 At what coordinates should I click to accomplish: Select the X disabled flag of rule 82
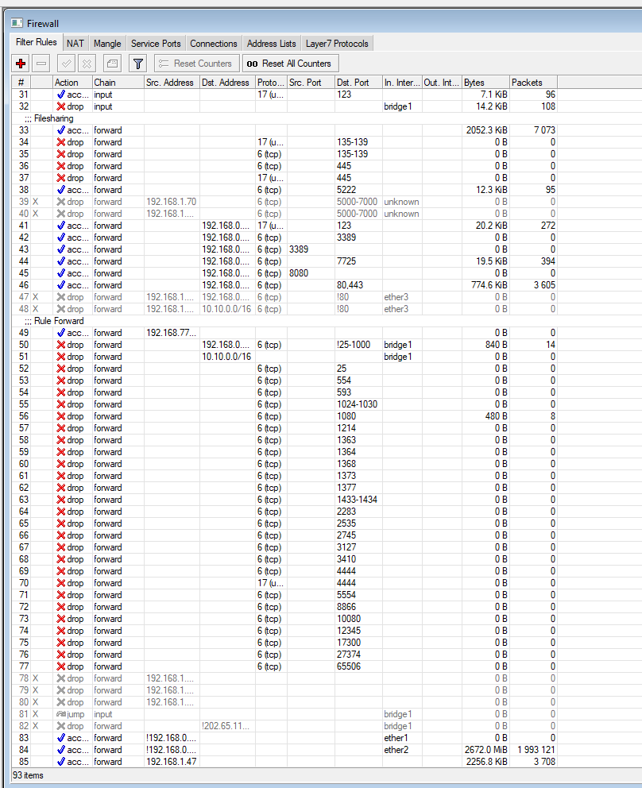click(x=35, y=726)
